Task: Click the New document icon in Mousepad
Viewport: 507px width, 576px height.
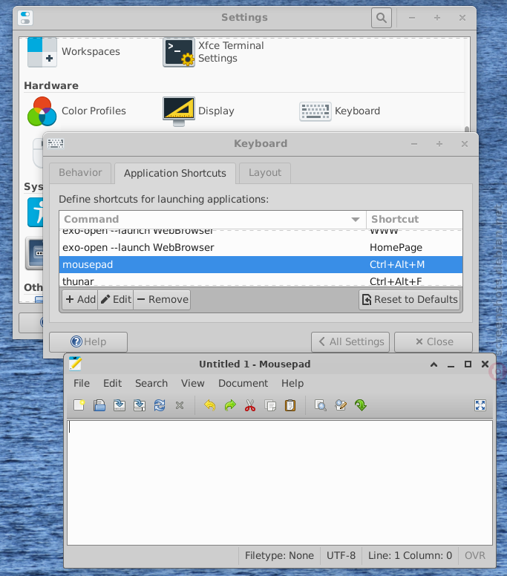Action: click(79, 405)
